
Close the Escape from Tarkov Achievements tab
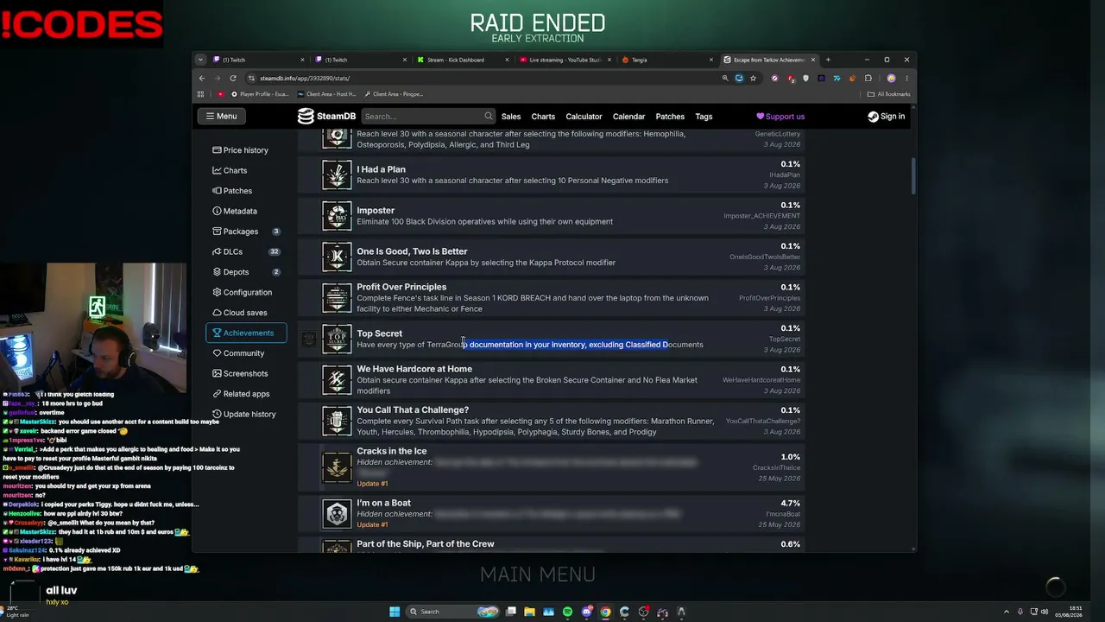pyautogui.click(x=813, y=60)
